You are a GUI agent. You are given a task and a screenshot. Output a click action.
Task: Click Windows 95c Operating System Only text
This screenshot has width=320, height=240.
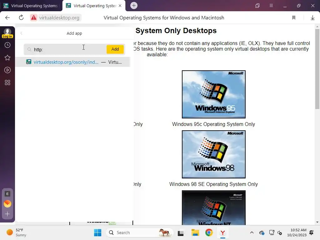tap(213, 124)
